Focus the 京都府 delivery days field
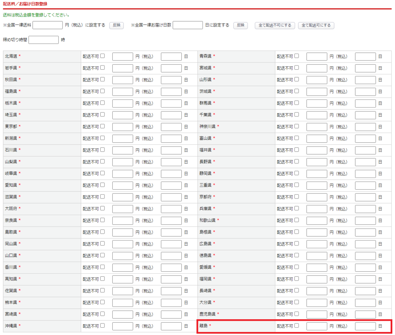395x335 pixels. (365, 197)
